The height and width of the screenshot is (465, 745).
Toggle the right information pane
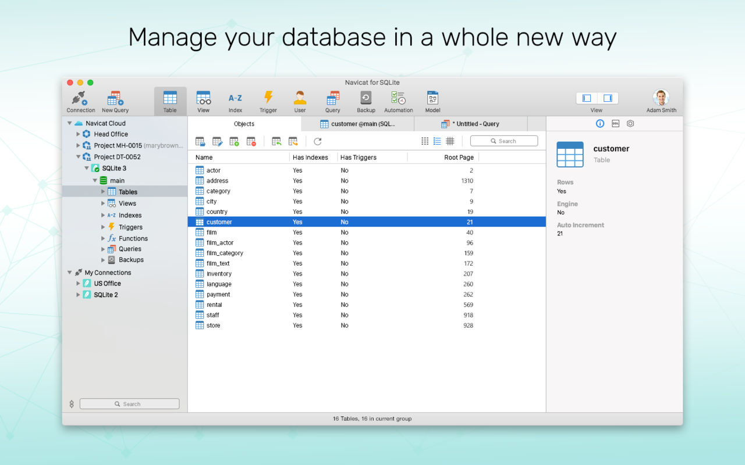click(608, 98)
